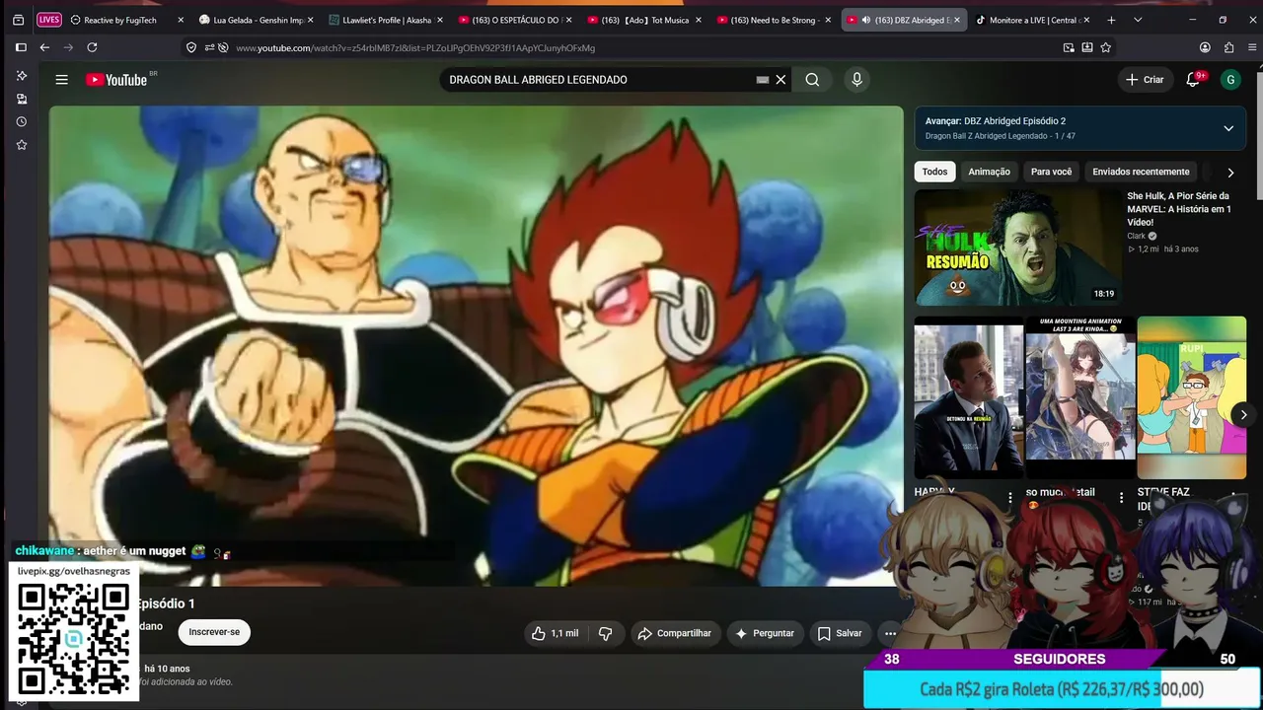This screenshot has width=1263, height=710.
Task: Select the Enviados recentemente filter chip
Action: (x=1141, y=172)
